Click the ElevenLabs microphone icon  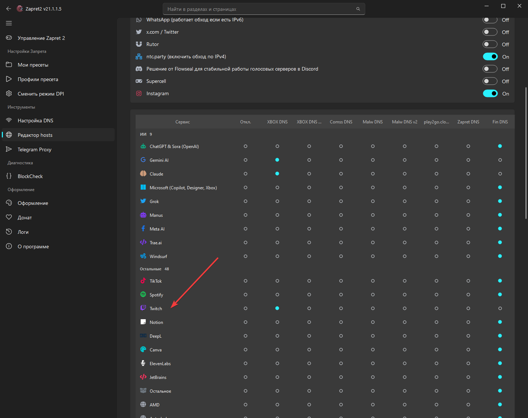coord(143,363)
